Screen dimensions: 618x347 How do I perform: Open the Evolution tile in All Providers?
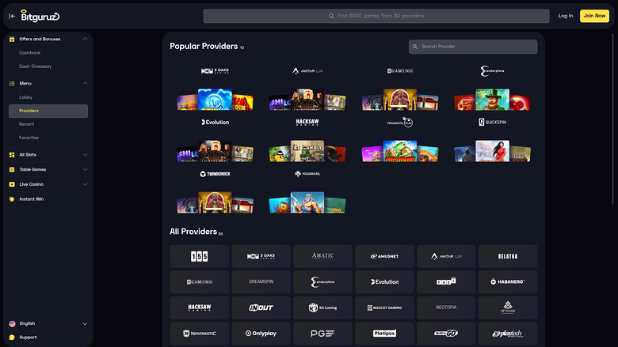click(x=385, y=281)
